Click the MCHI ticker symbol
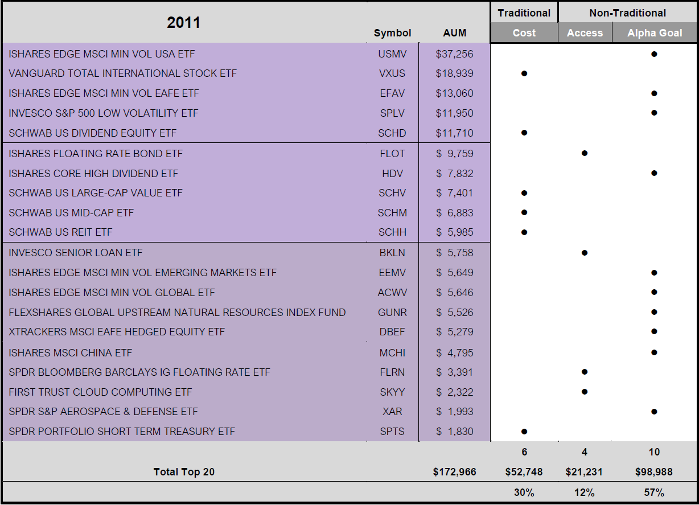The image size is (699, 505). click(x=392, y=353)
